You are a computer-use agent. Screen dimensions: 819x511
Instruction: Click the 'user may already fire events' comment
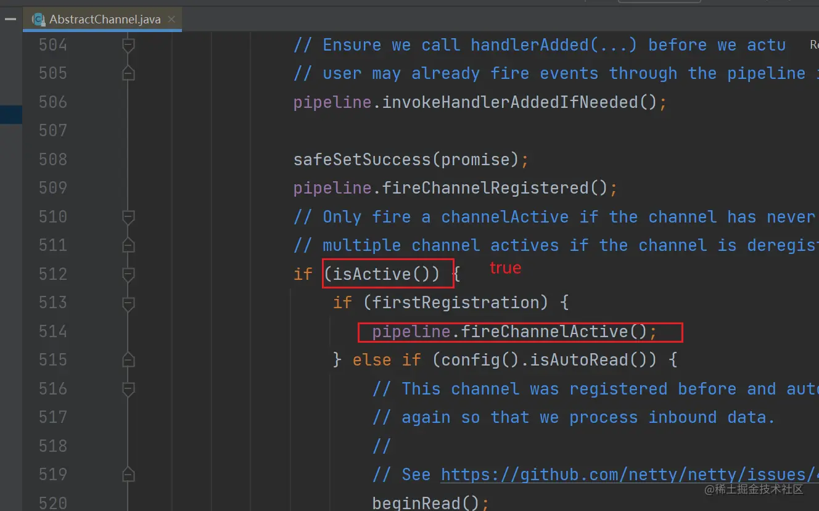555,73
